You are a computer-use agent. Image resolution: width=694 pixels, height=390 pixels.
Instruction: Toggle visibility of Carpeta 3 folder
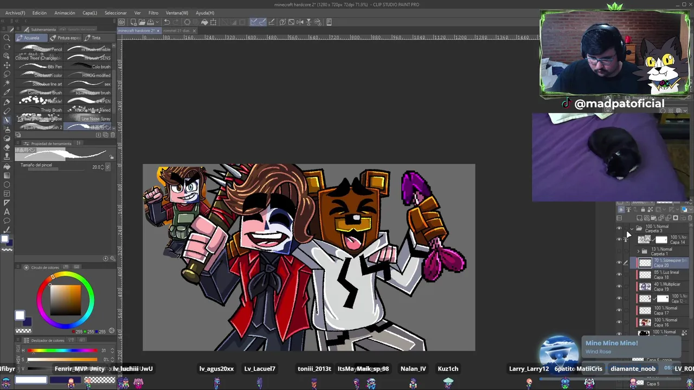tap(619, 228)
